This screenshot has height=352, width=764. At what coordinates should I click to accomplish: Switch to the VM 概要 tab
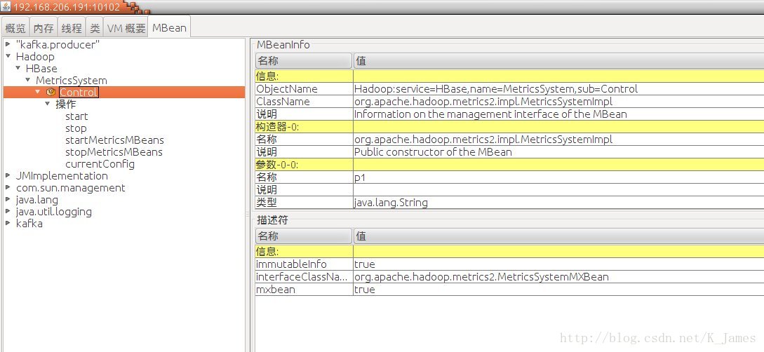click(126, 28)
